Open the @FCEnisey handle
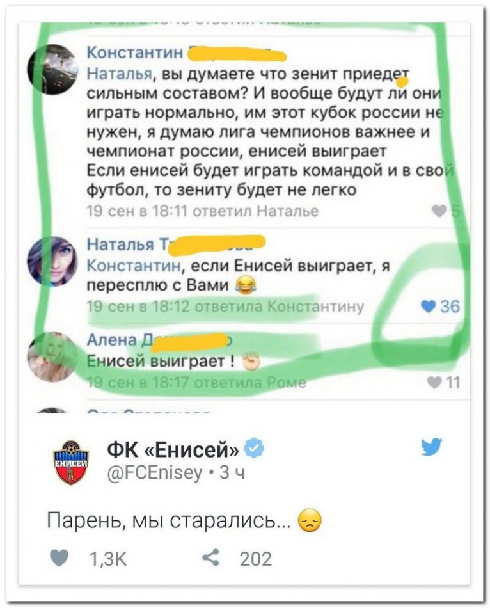This screenshot has height=608, width=490. click(154, 473)
